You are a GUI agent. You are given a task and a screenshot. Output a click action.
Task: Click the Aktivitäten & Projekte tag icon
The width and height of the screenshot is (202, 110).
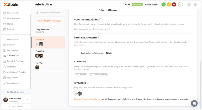4,72
